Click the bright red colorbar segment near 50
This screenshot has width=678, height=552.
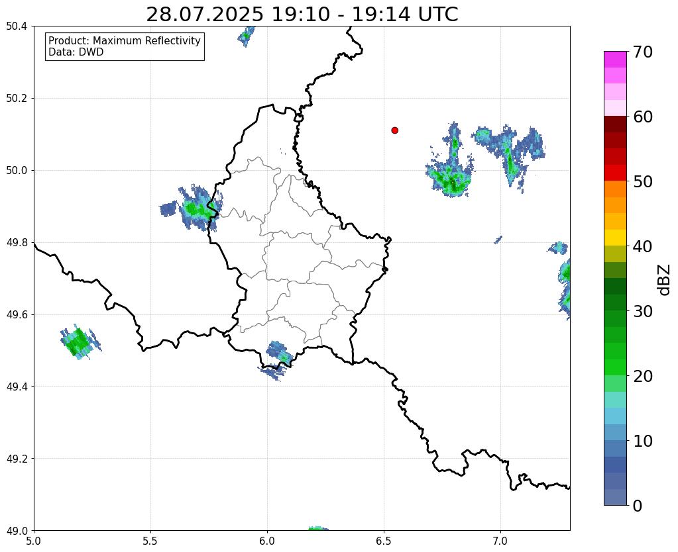(615, 172)
